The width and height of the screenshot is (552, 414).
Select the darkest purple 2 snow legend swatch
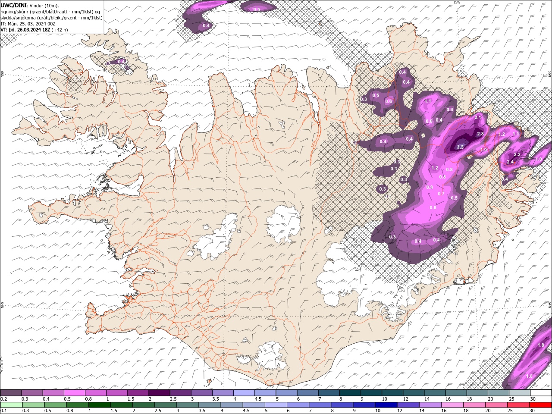[x=159, y=392]
